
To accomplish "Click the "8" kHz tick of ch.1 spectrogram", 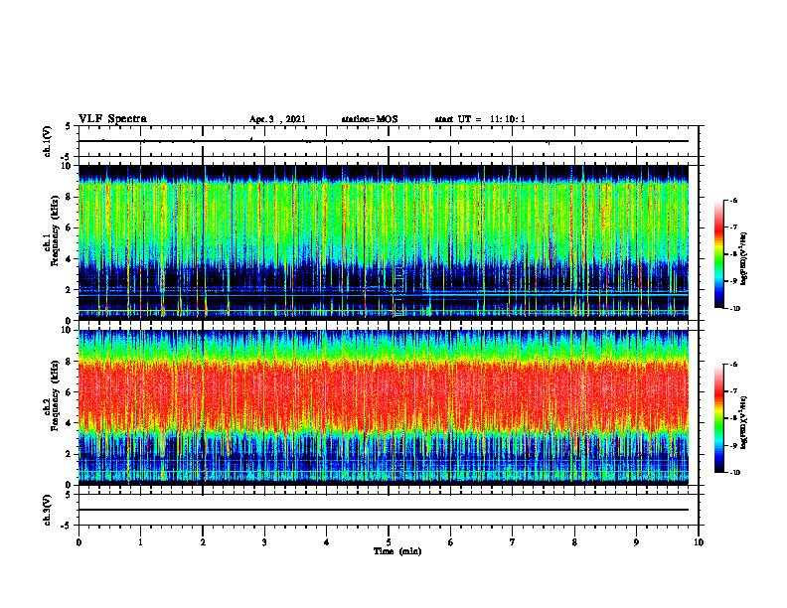I will (69, 197).
